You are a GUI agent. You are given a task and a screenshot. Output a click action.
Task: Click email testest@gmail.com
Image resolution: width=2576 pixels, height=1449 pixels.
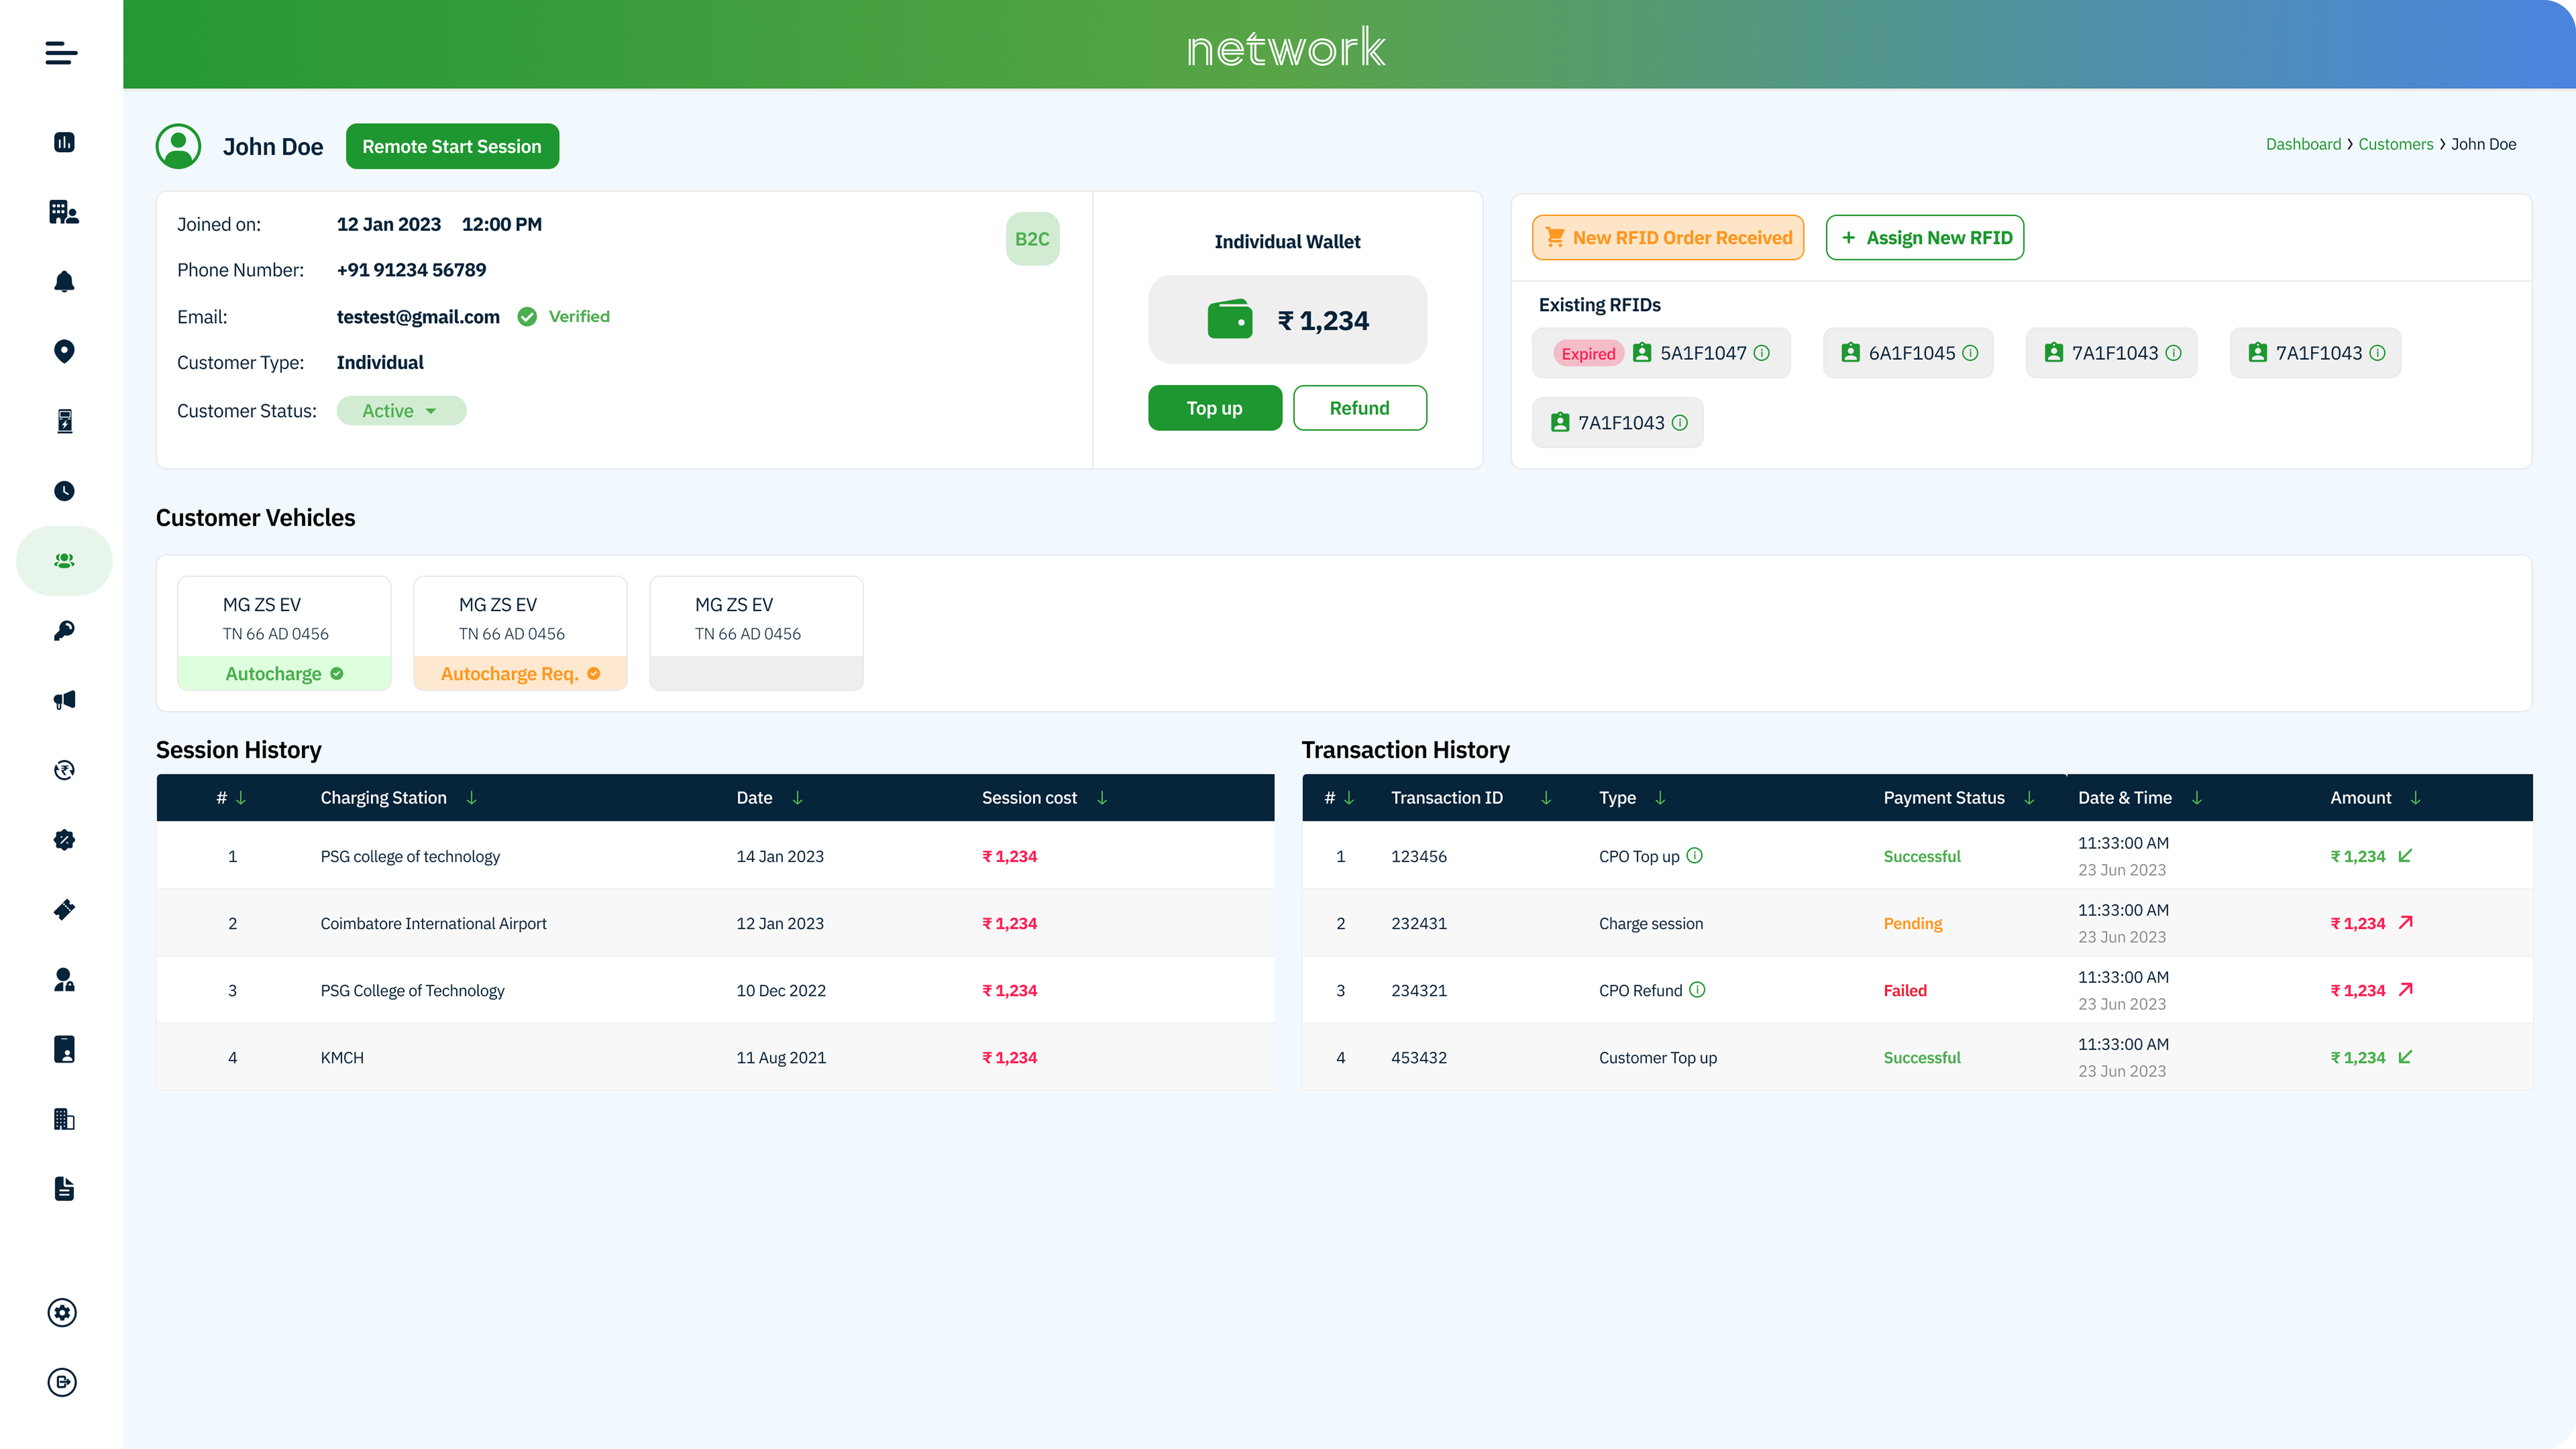(x=418, y=317)
